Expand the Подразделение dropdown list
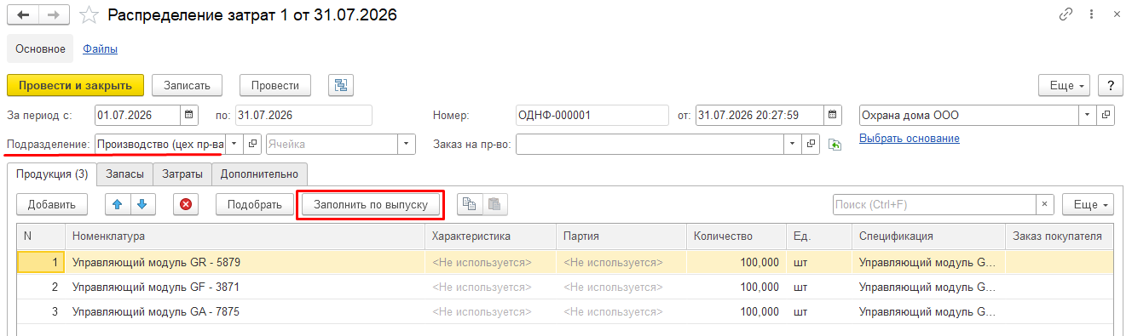The width and height of the screenshot is (1132, 336). 234,144
